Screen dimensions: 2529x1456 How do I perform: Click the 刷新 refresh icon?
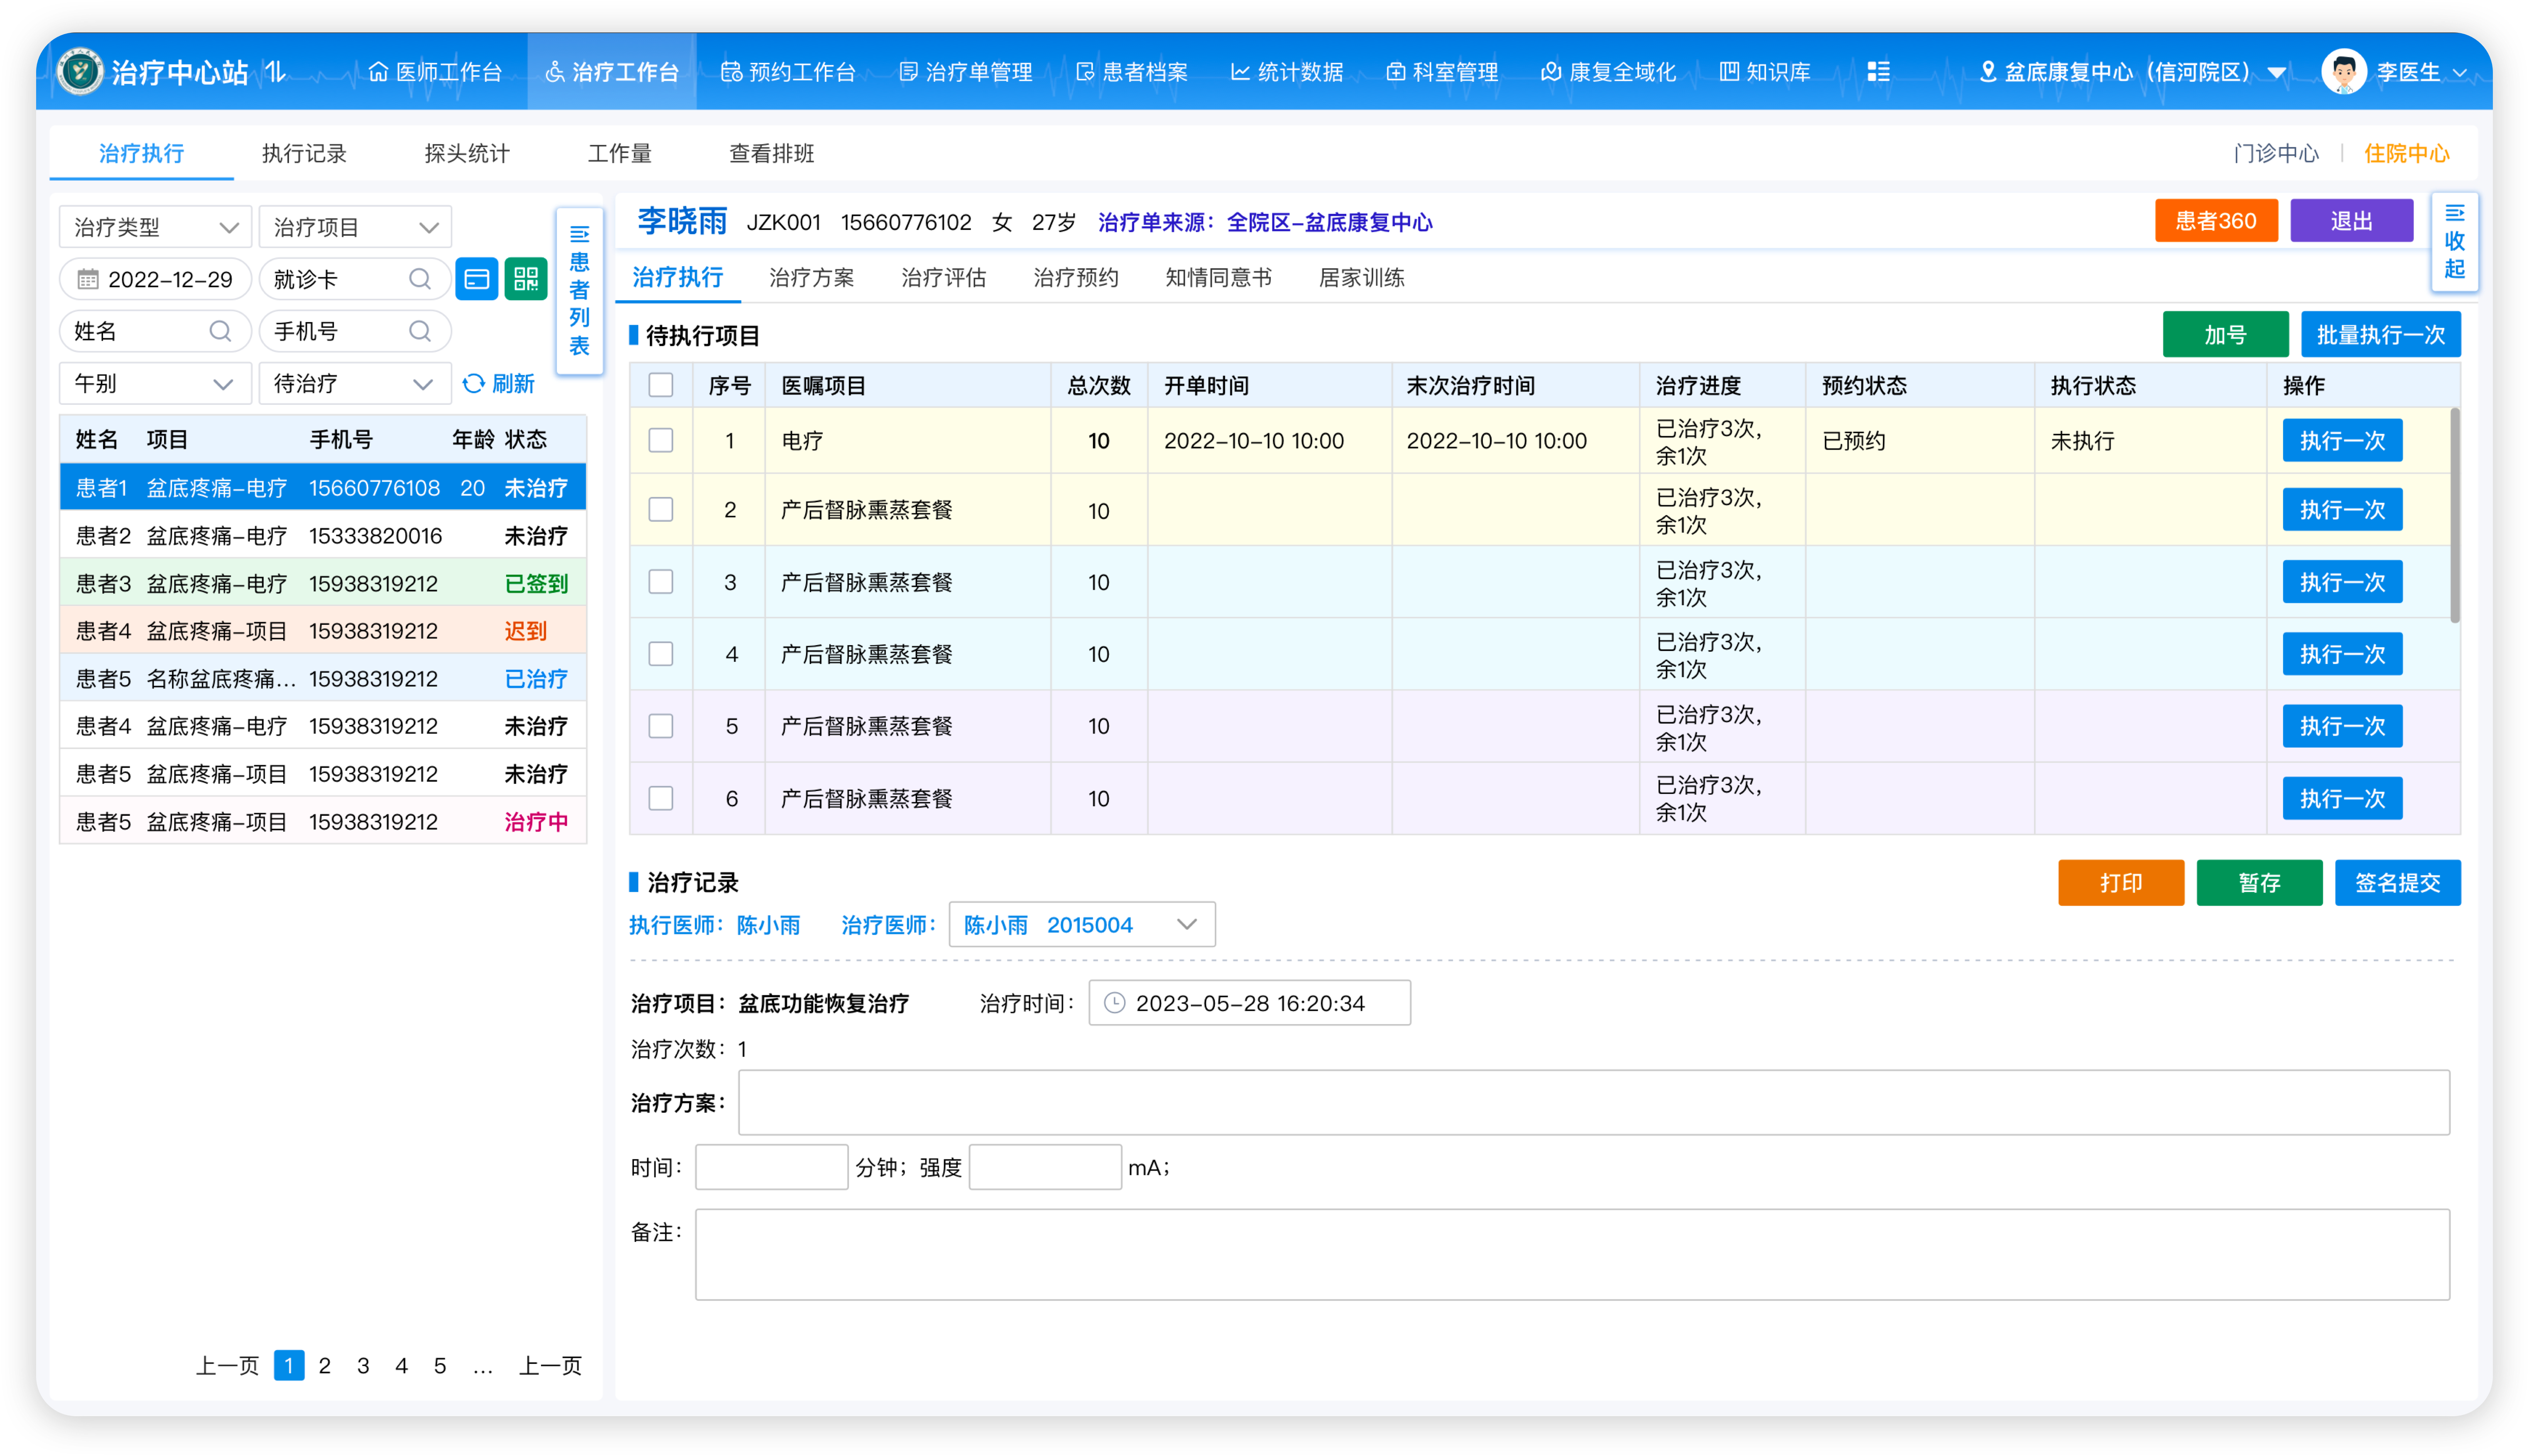(473, 383)
